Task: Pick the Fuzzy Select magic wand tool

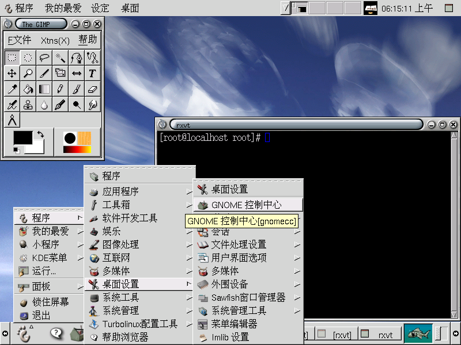Action: pos(61,57)
